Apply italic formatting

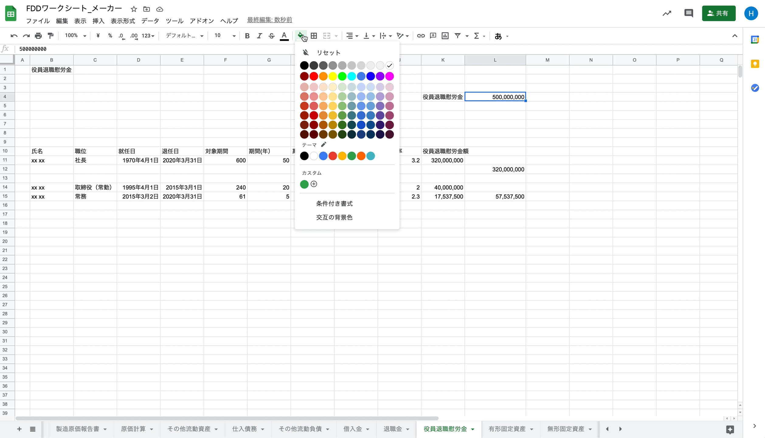(259, 36)
